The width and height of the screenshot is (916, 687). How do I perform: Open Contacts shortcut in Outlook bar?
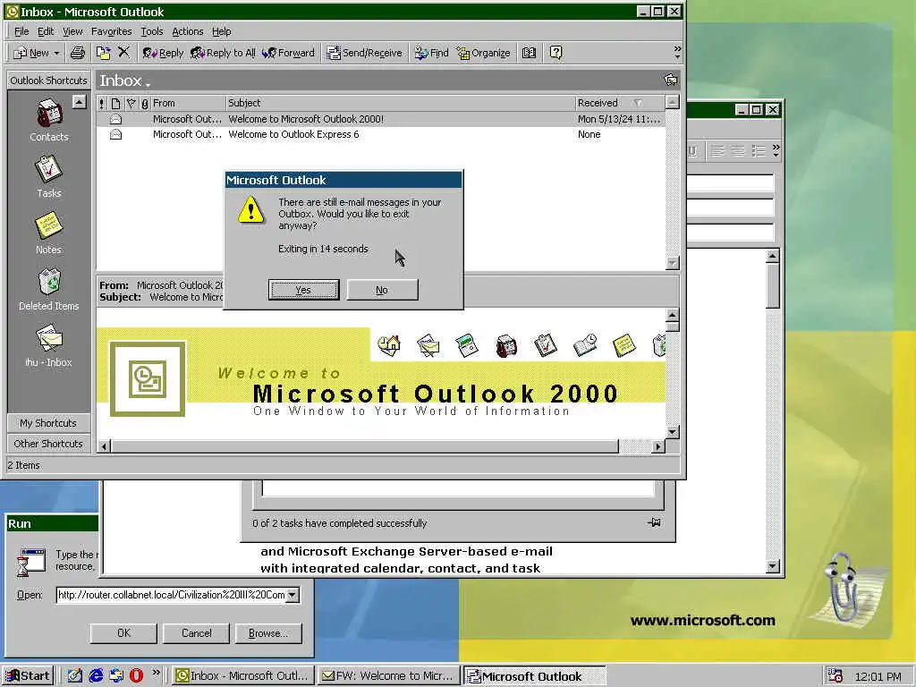49,121
